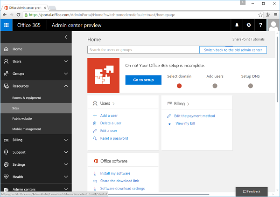Expand the Health menu chevron
The height and width of the screenshot is (197, 280).
click(x=66, y=177)
